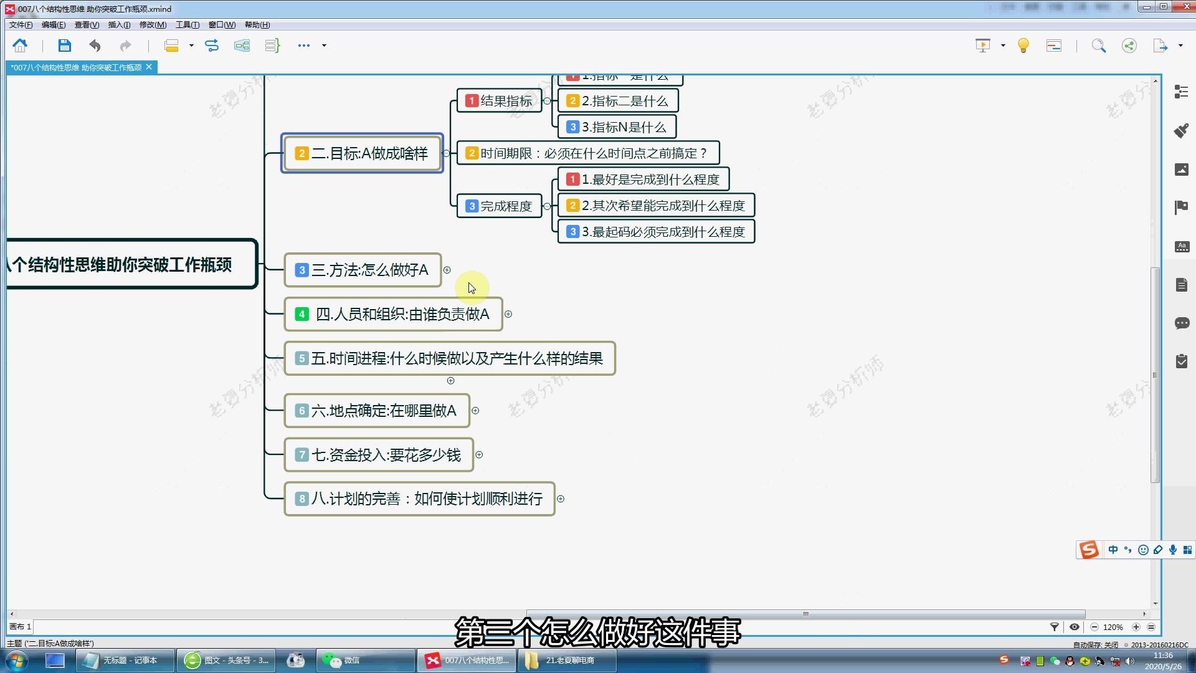Open the 文件(F) menu
1196x673 pixels.
pos(21,25)
